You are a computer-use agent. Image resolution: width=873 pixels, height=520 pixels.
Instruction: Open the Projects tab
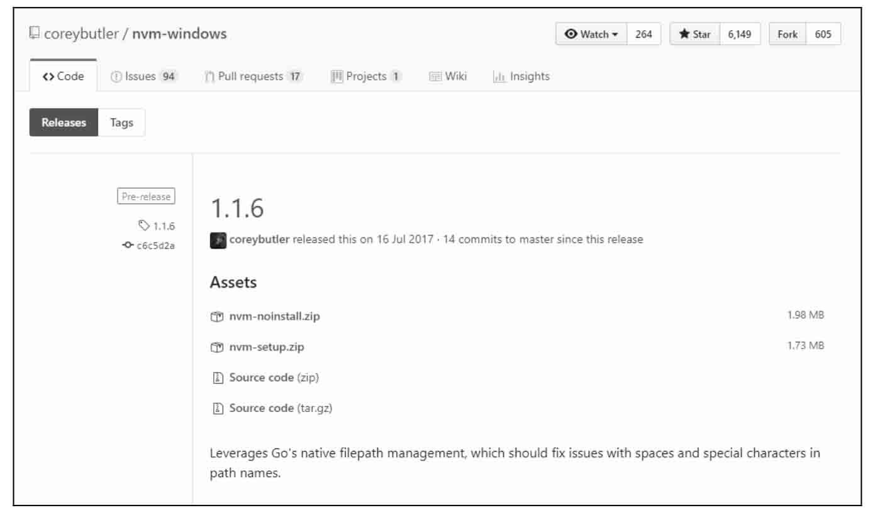[x=366, y=77]
